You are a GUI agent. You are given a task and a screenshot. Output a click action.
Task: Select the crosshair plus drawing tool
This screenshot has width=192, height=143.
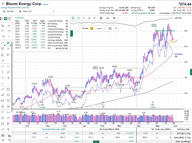8,78
